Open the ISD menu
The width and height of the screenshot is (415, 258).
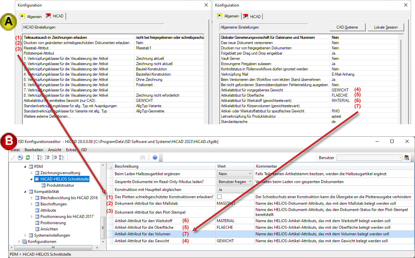pos(84,150)
